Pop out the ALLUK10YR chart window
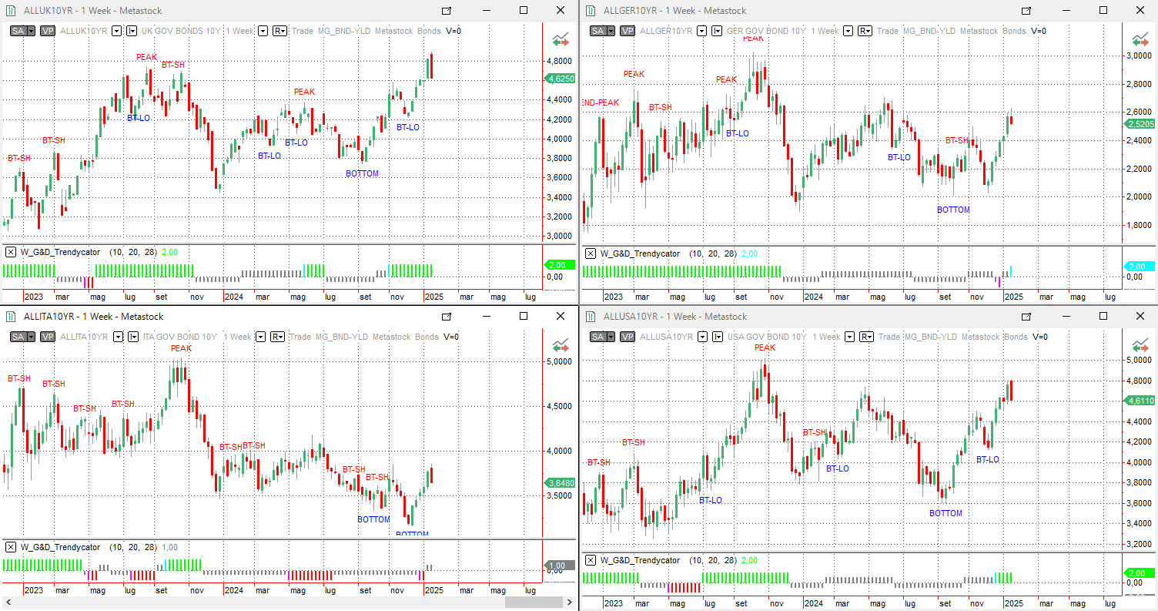The width and height of the screenshot is (1158, 611). [447, 10]
